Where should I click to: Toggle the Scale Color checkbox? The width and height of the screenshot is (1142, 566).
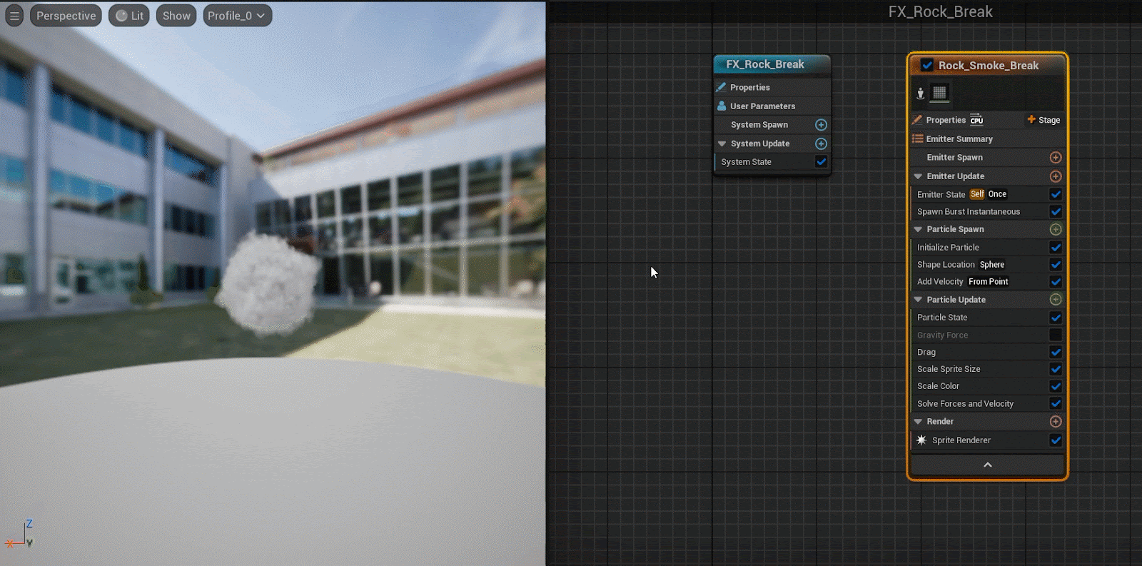click(x=1056, y=386)
